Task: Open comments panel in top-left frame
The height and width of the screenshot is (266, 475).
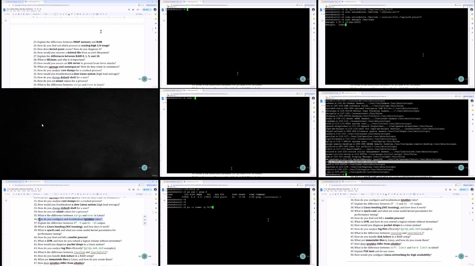Action: [x=133, y=10]
